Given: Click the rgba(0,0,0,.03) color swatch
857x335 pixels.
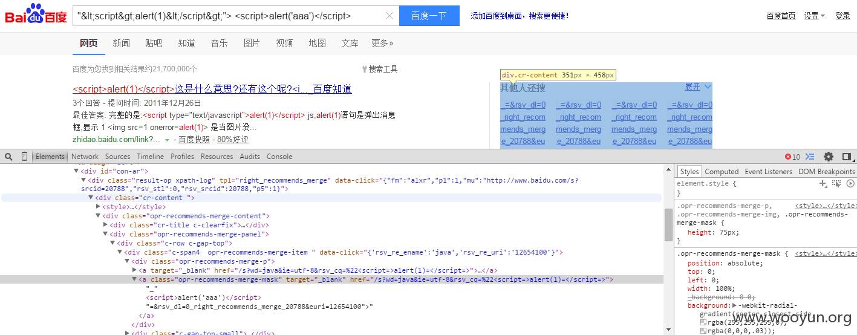Looking at the screenshot, I should [x=703, y=331].
